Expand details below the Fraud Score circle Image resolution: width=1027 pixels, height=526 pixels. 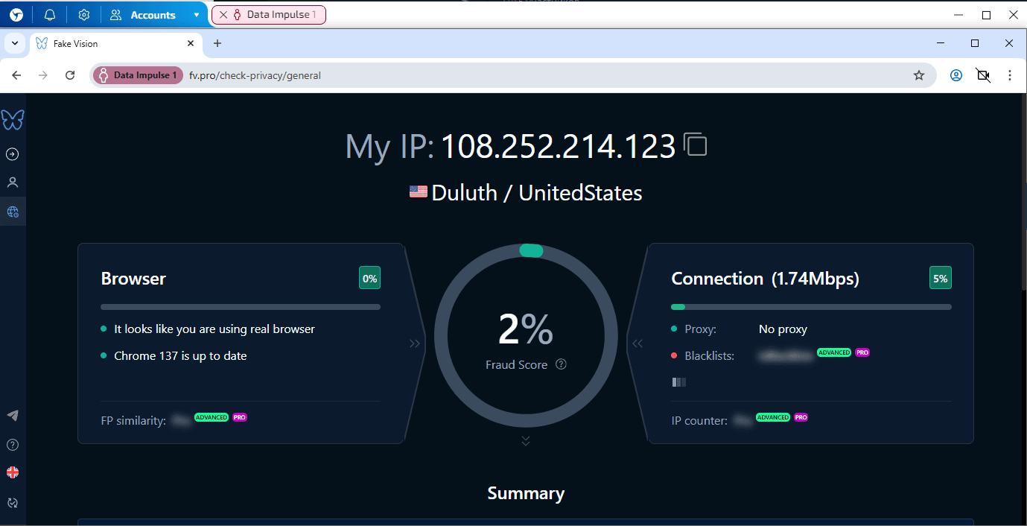[x=526, y=440]
